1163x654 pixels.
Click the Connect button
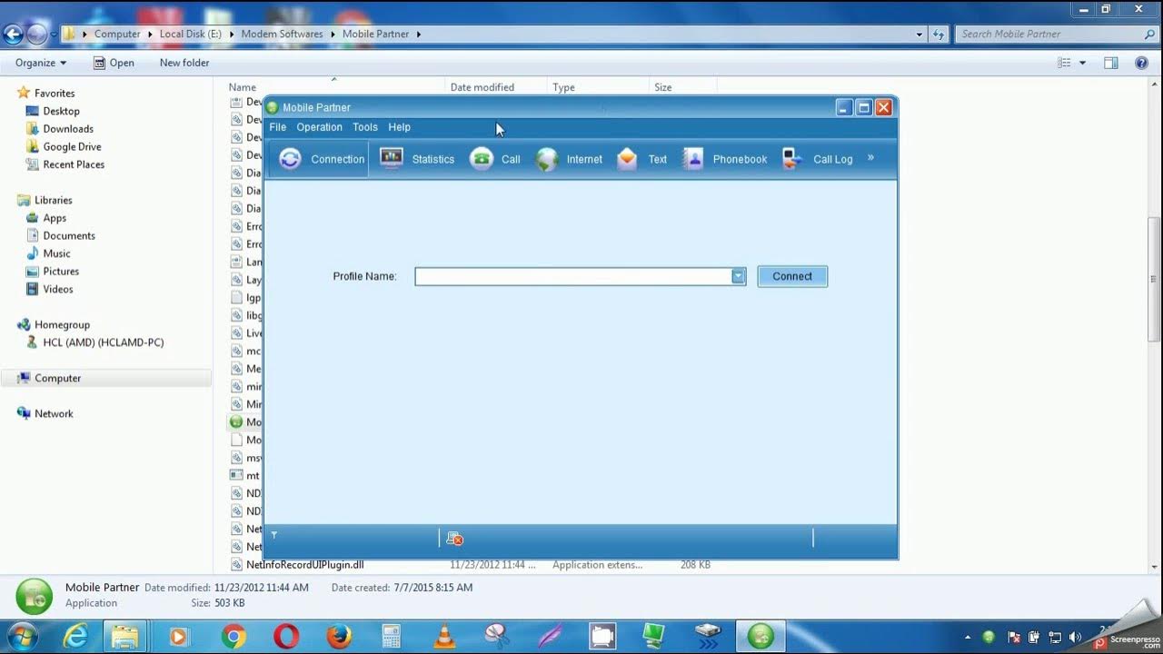[792, 276]
